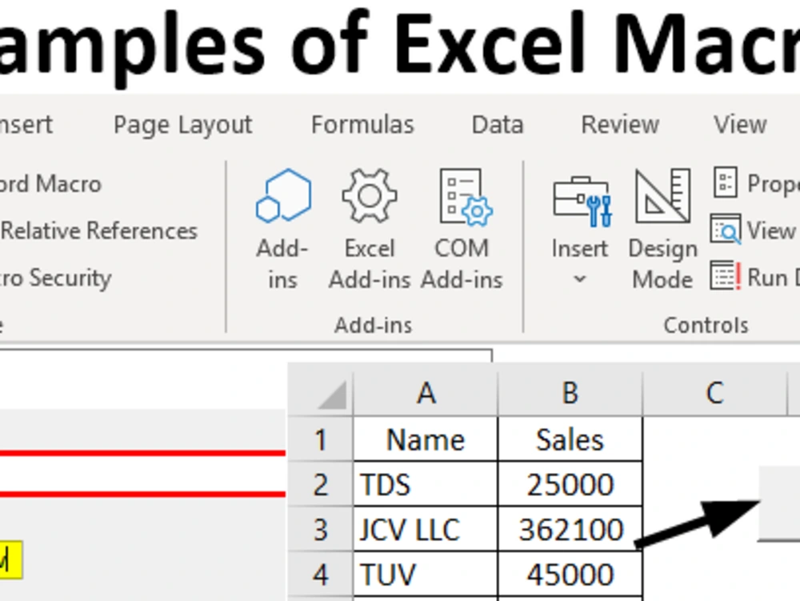The width and height of the screenshot is (800, 601).
Task: Open the Data ribbon tab
Action: [498, 125]
